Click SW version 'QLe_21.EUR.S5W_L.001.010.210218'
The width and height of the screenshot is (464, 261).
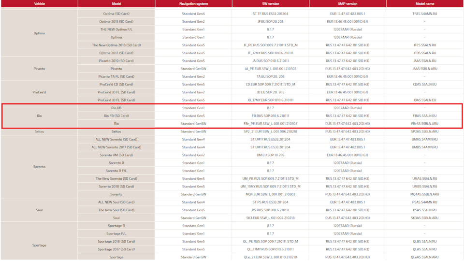[x=271, y=257]
